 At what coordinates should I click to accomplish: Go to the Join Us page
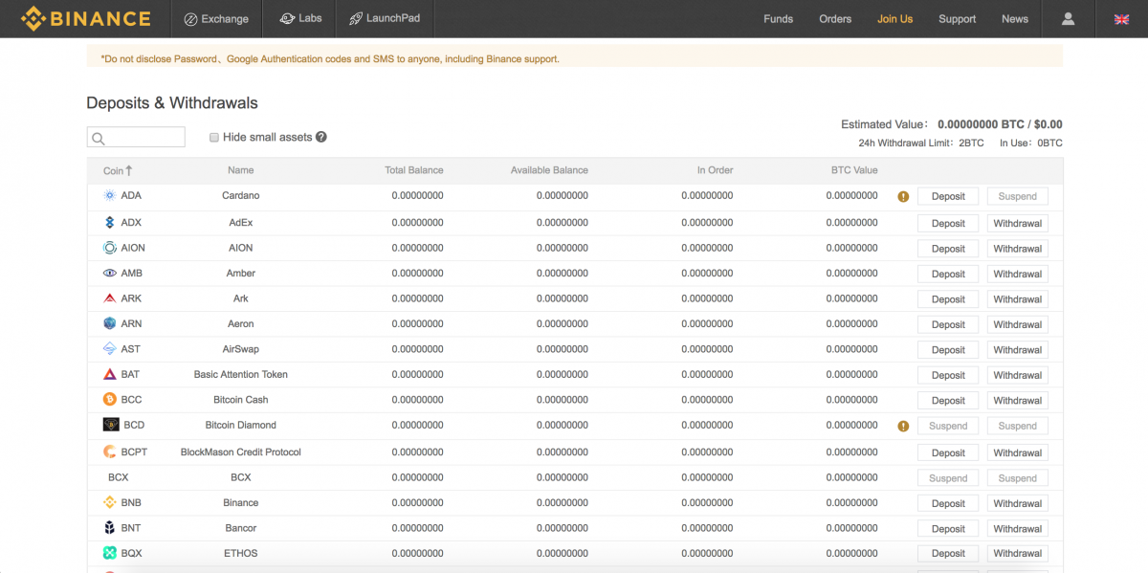point(895,19)
